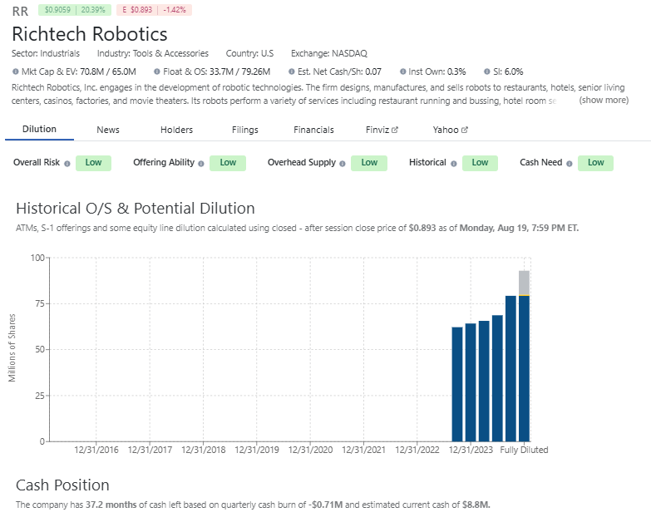Click the info icon beside Mkt Cap & EV
Image resolution: width=651 pixels, height=522 pixels.
pos(16,72)
